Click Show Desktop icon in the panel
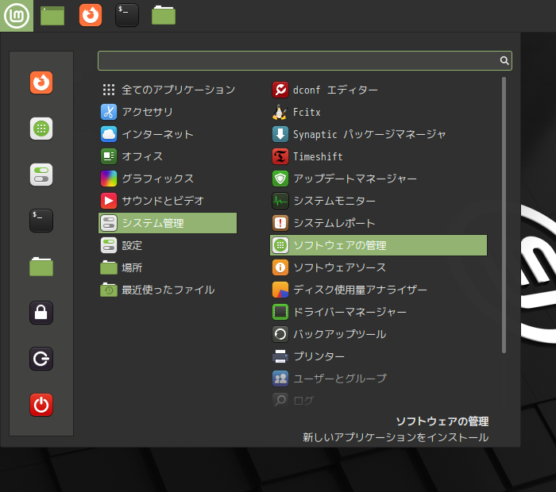The width and height of the screenshot is (556, 492). tap(52, 16)
